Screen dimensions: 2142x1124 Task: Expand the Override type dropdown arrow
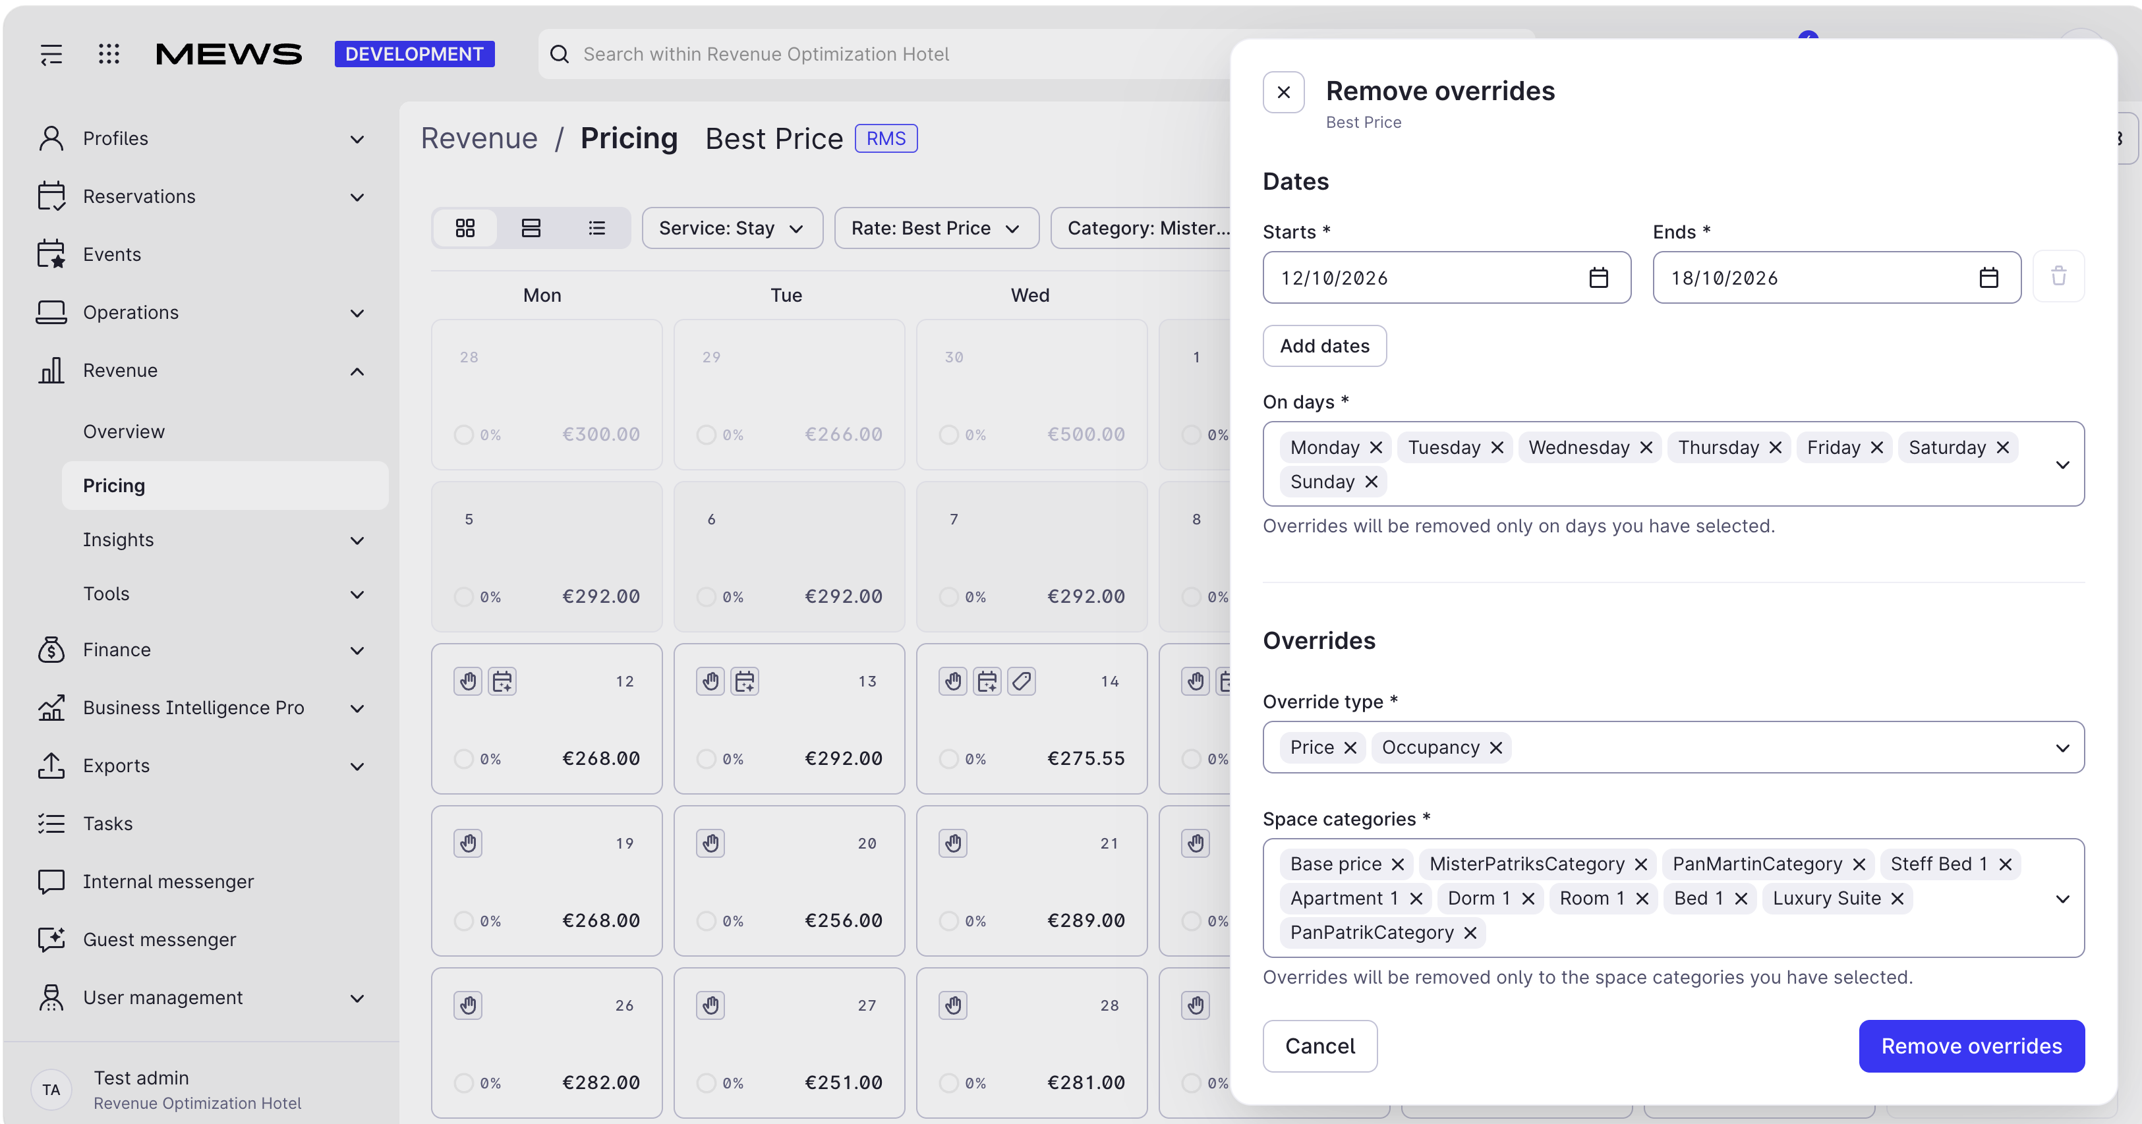tap(2062, 748)
